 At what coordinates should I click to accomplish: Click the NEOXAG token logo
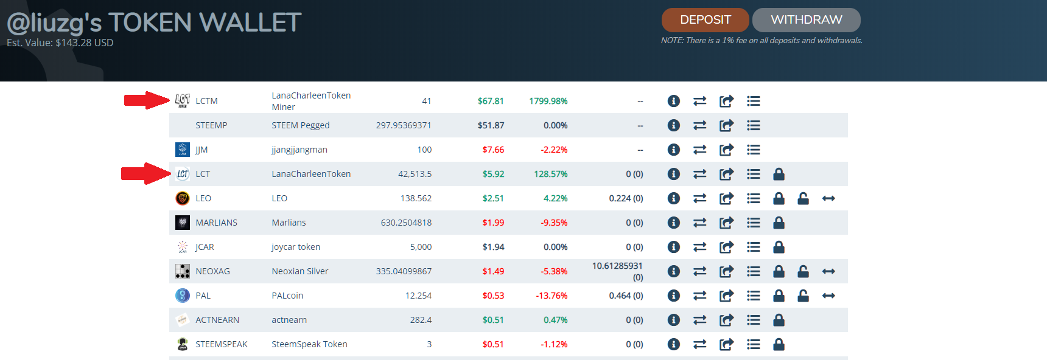pyautogui.click(x=183, y=271)
